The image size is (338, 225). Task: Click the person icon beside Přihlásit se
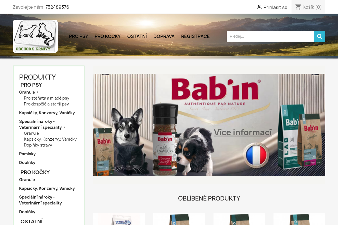click(x=259, y=7)
